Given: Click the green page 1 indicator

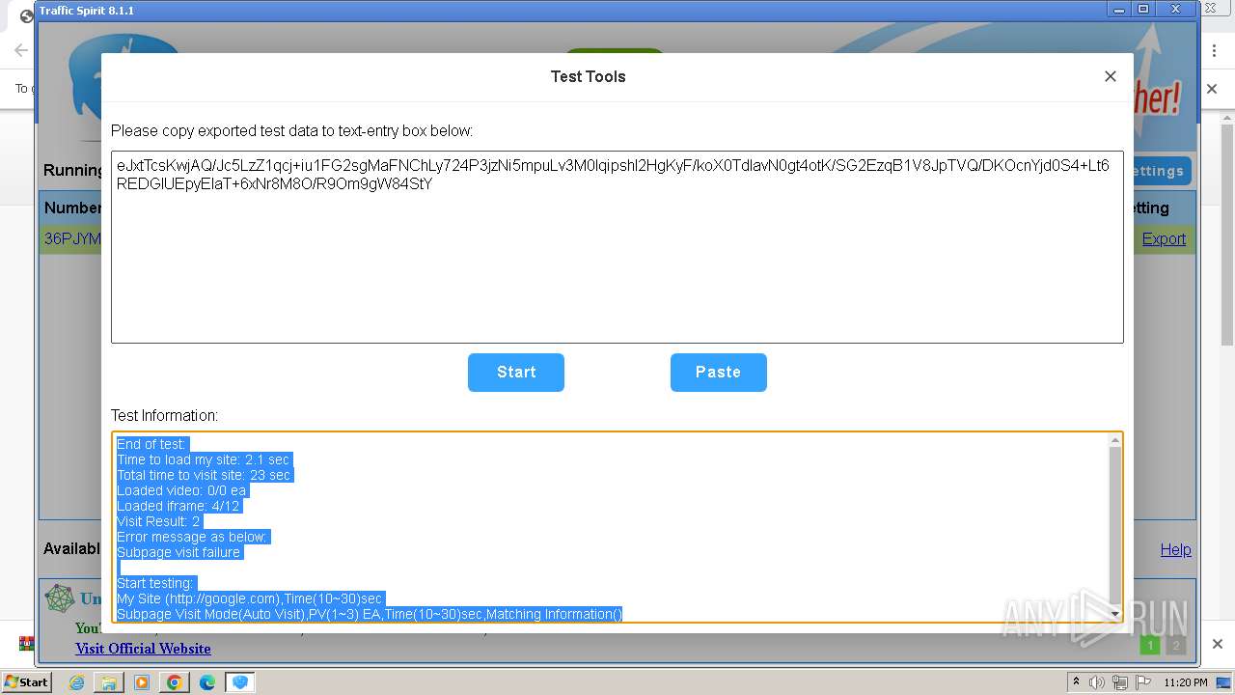Looking at the screenshot, I should tap(1150, 646).
